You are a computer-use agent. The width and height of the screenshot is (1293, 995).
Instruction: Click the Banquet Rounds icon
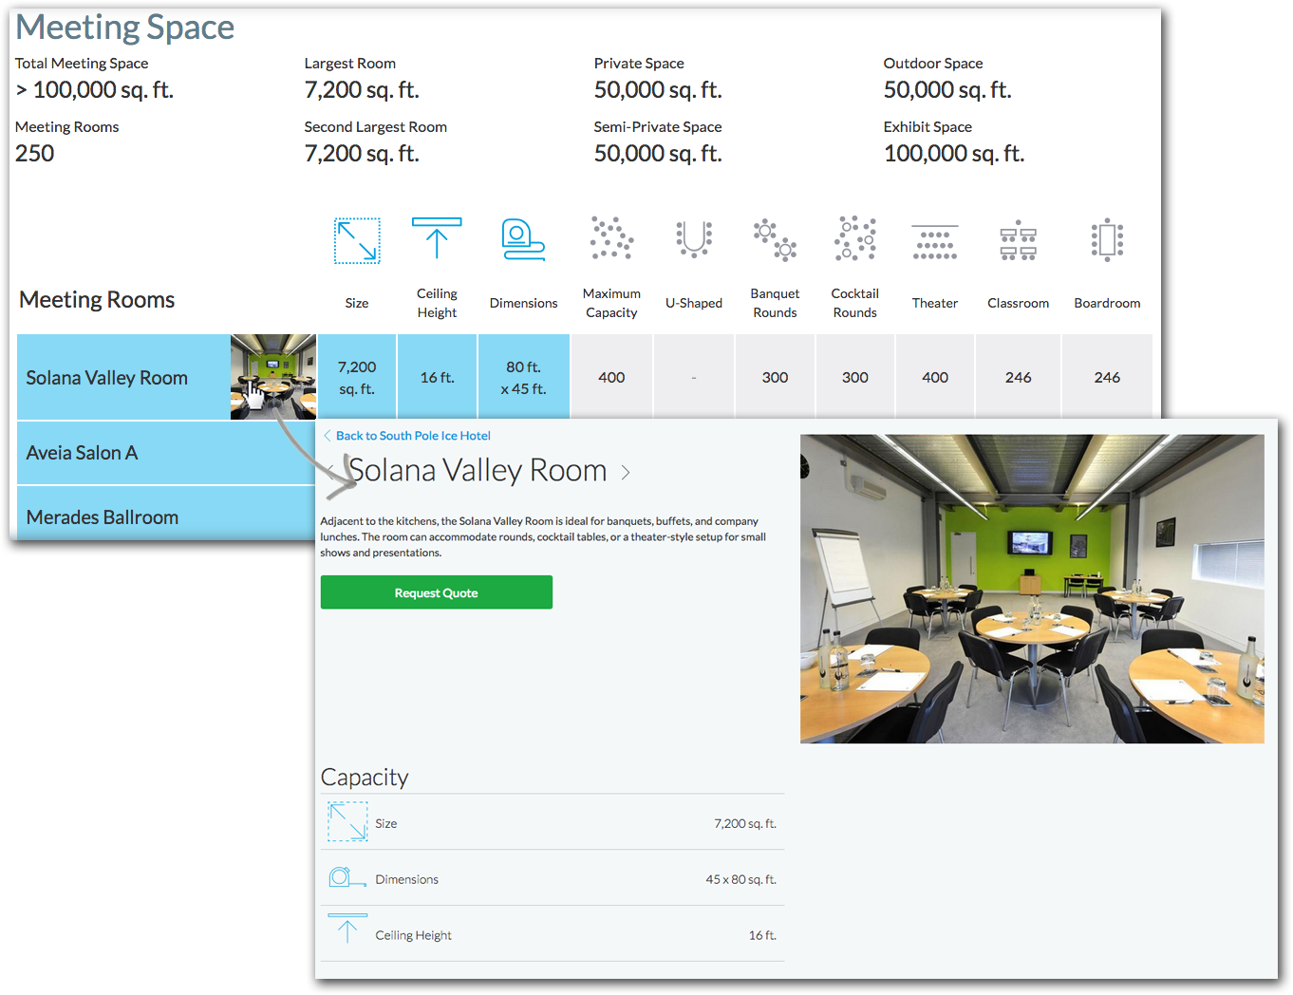tap(775, 238)
